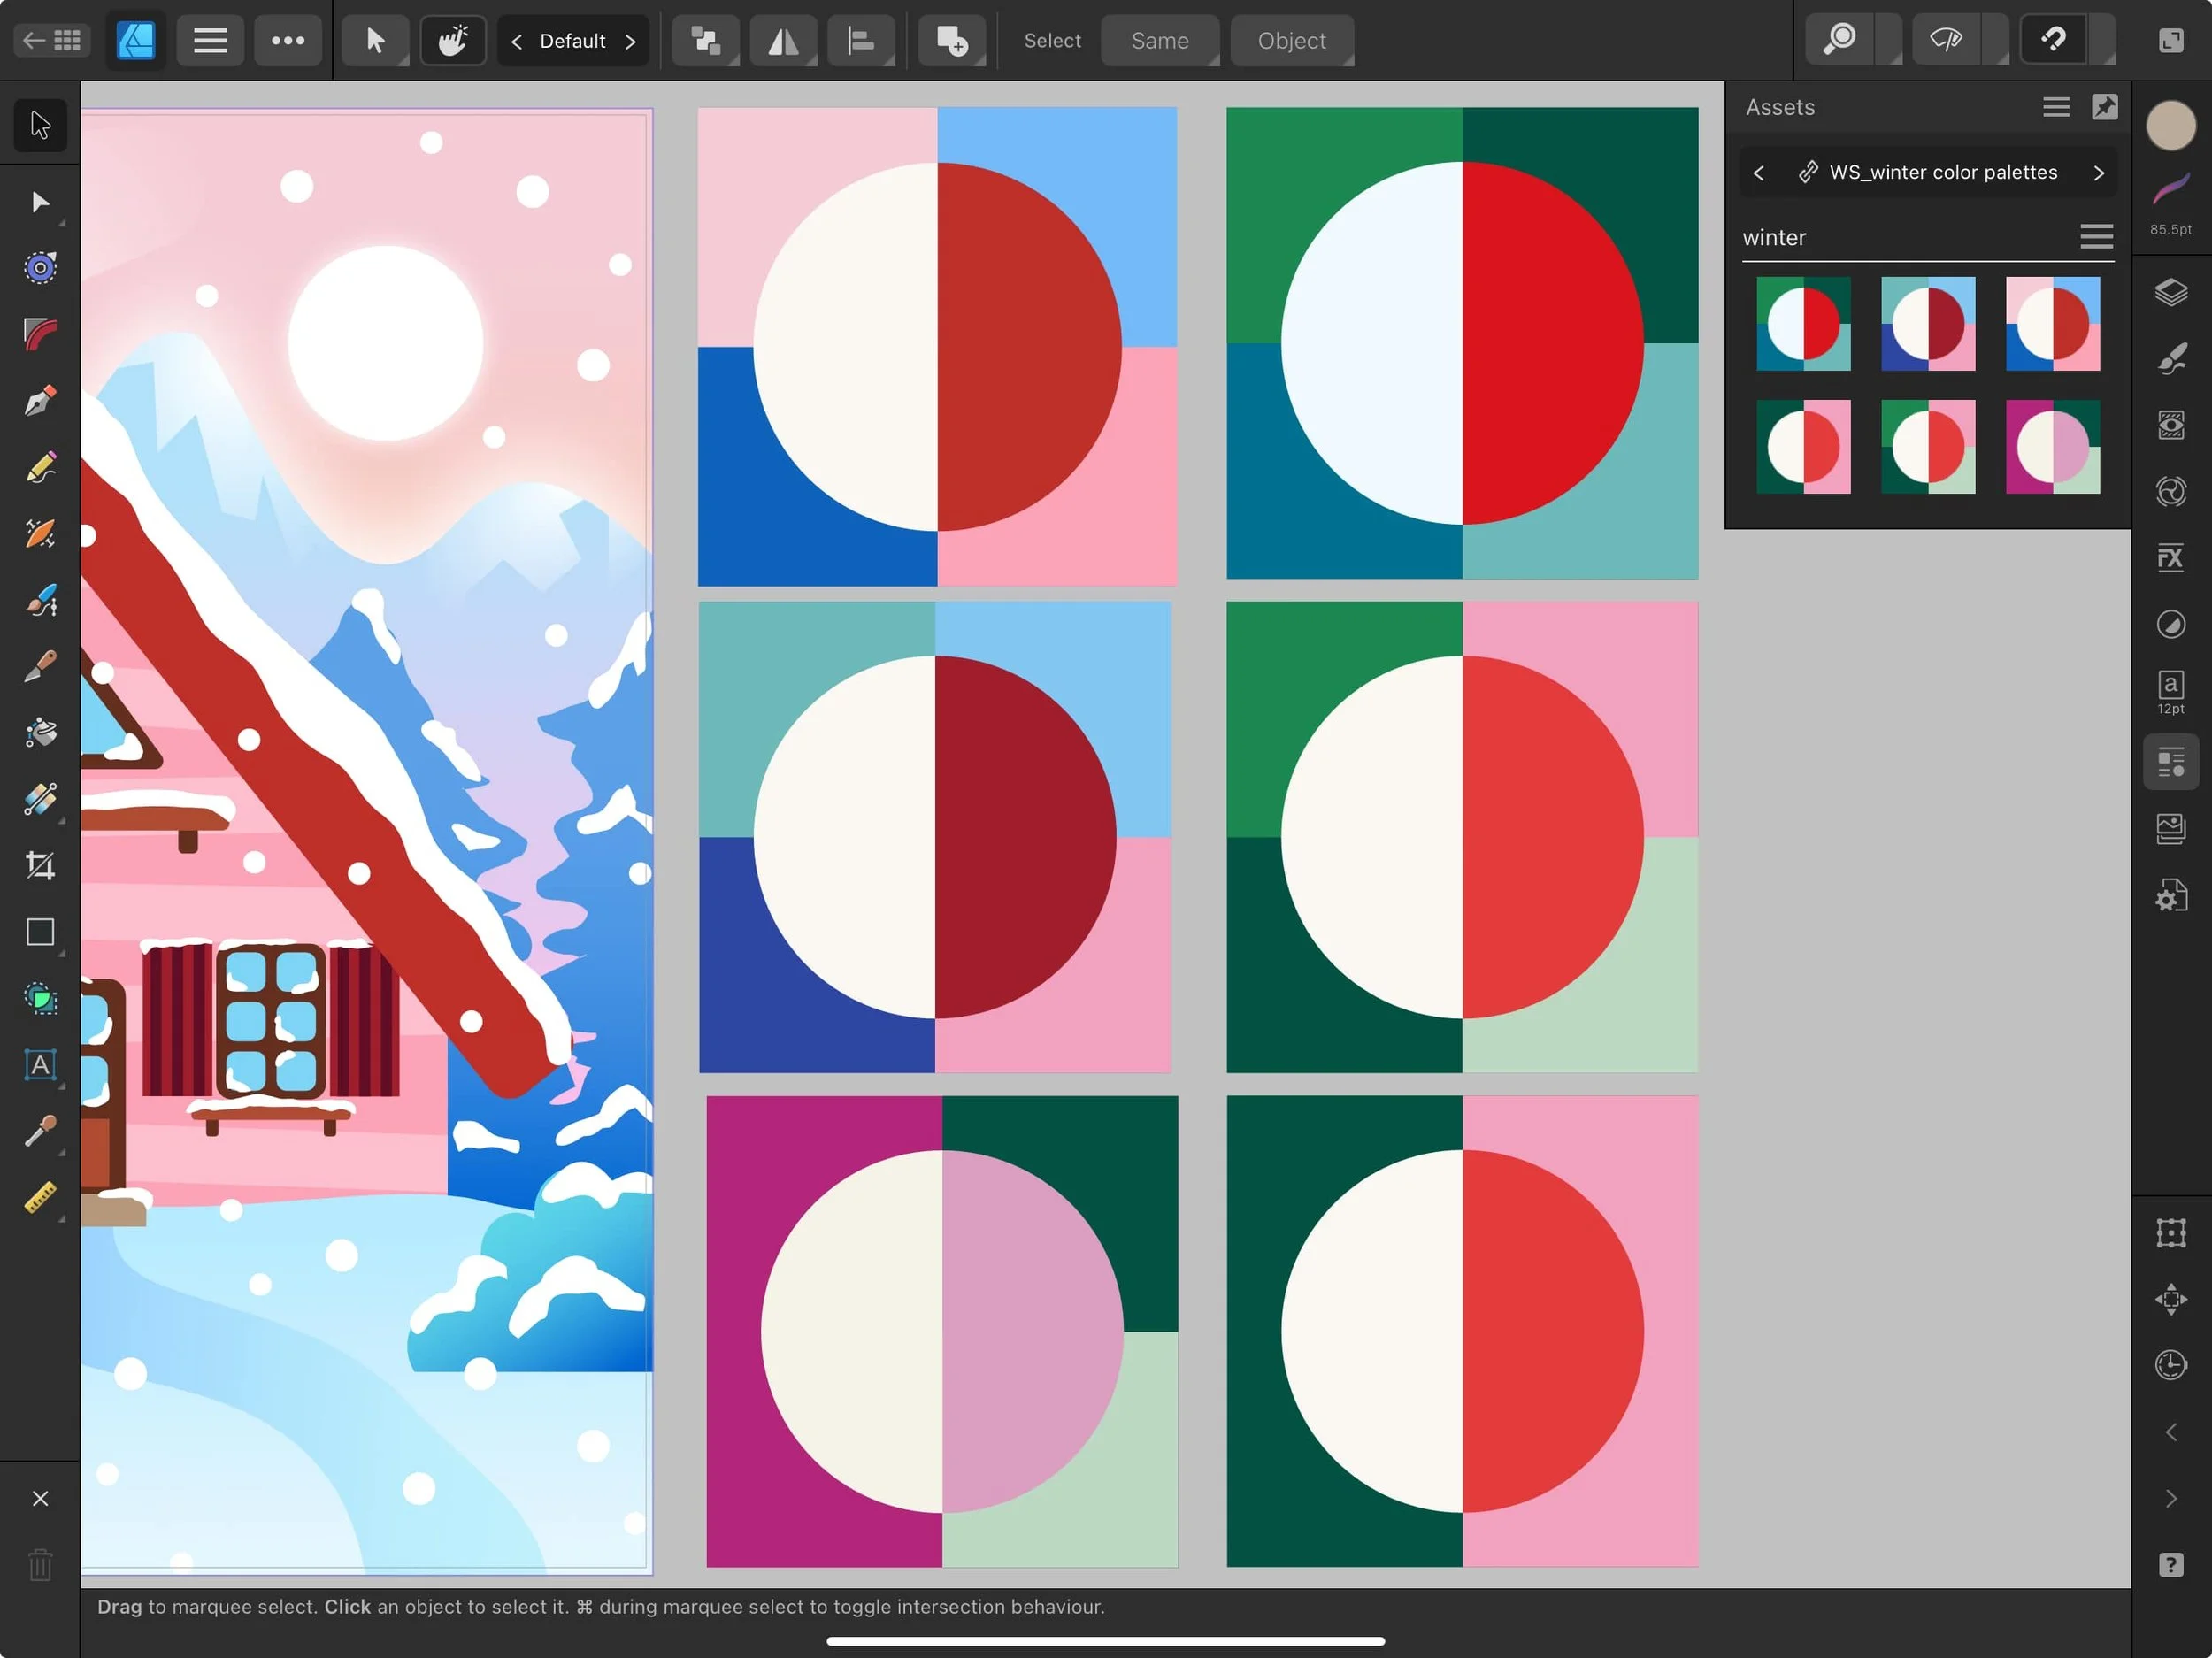
Task: Open the Layers studio panel
Action: (x=2170, y=292)
